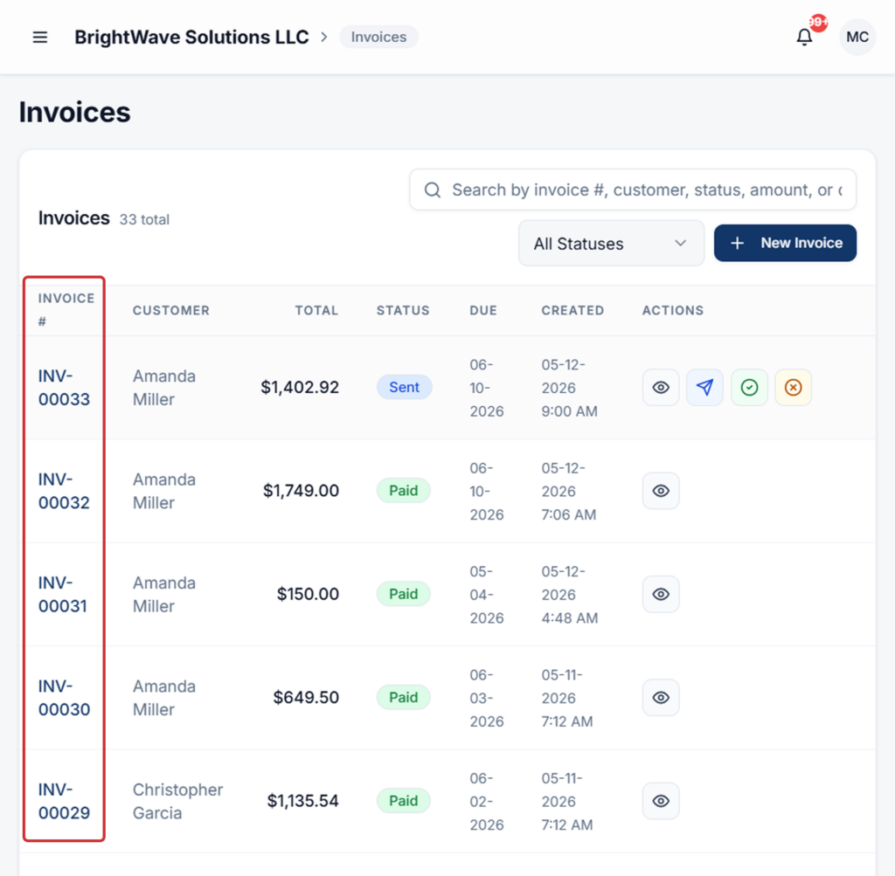This screenshot has height=876, width=895.
Task: Click the breadcrumb chevron after BrightWave Solutions
Action: point(324,37)
